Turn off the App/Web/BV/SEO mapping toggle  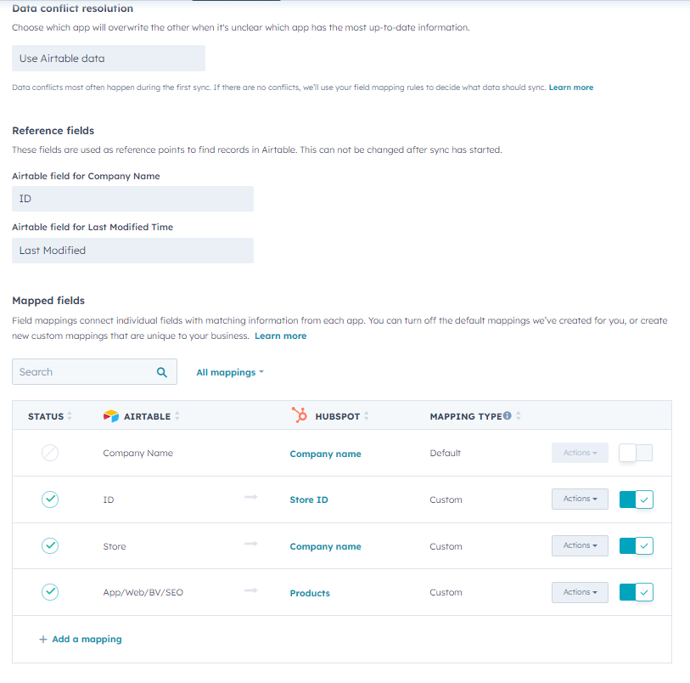[x=635, y=592]
